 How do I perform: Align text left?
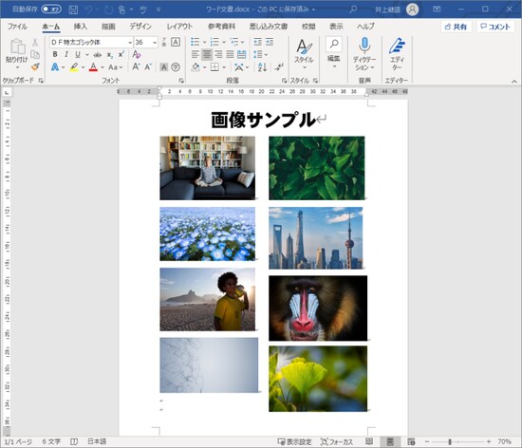click(x=196, y=54)
